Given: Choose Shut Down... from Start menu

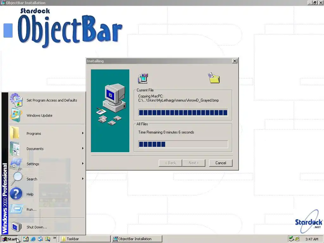Looking at the screenshot, I should click(47, 227).
